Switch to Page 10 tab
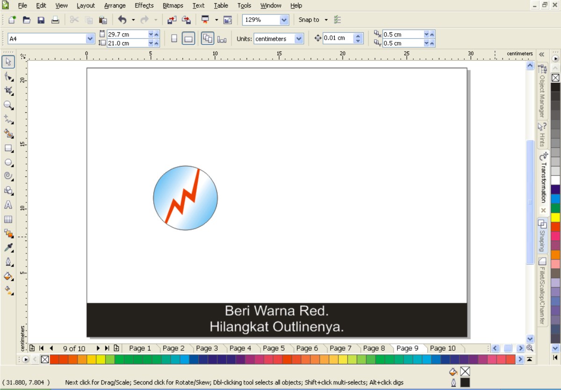The width and height of the screenshot is (561, 390). tap(443, 348)
